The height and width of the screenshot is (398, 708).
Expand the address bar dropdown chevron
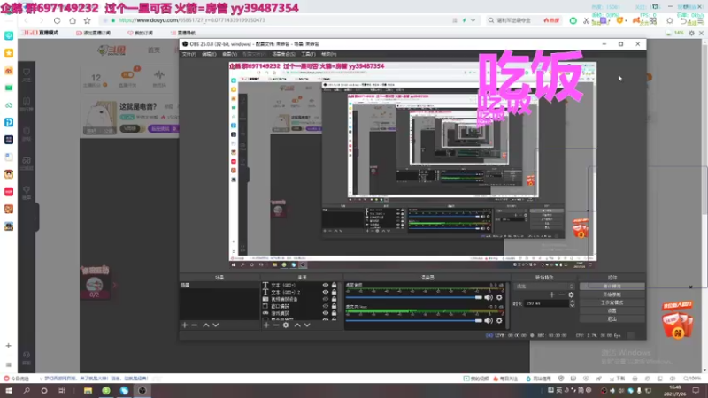click(x=473, y=20)
